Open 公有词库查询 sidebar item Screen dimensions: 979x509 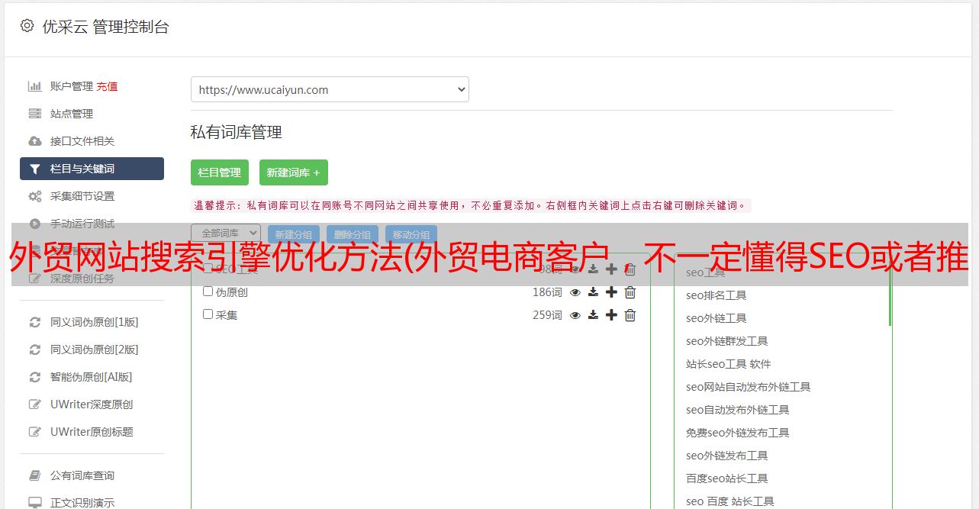[82, 475]
